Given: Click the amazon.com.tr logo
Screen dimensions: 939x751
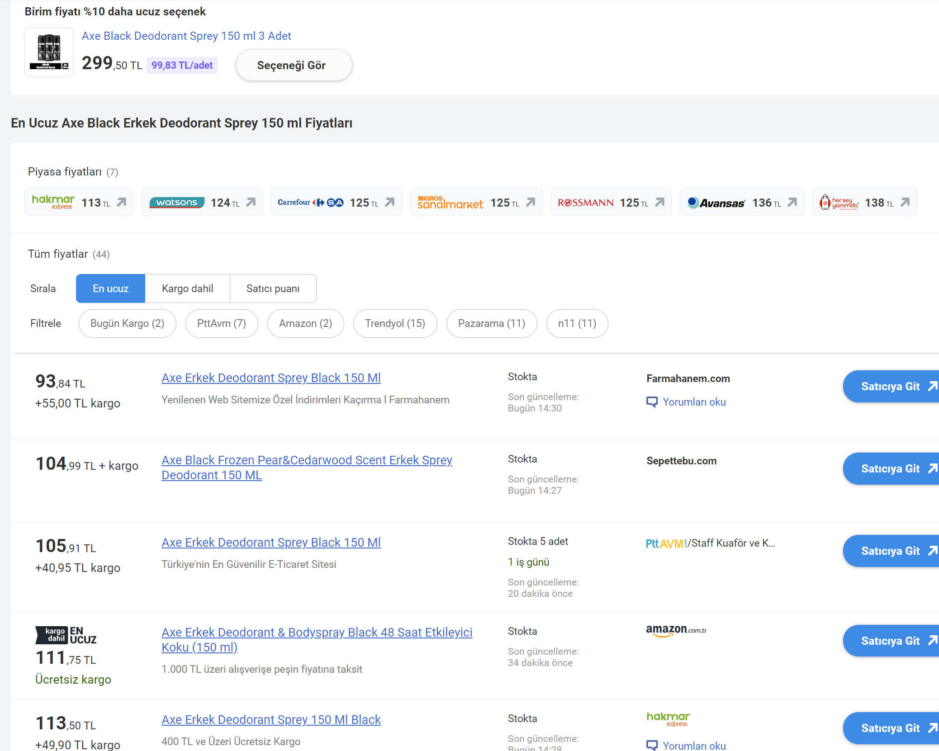Looking at the screenshot, I should click(676, 631).
